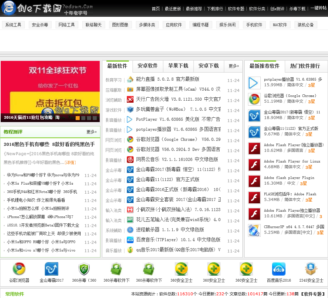328x298 pixels.
Task: Click the 多玩魔兽盒子 blue cube icon
Action: pos(130,109)
